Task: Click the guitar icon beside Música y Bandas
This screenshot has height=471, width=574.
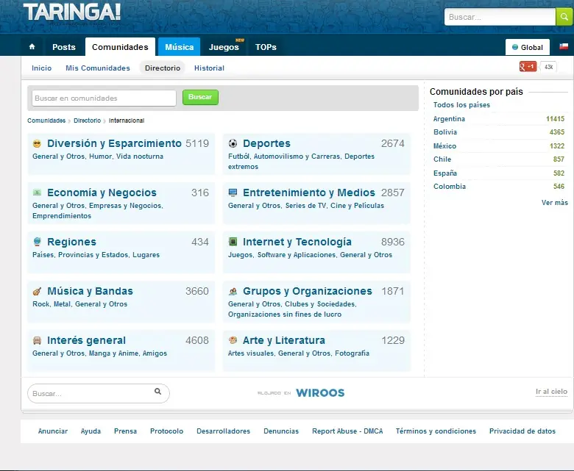Action: click(x=37, y=291)
